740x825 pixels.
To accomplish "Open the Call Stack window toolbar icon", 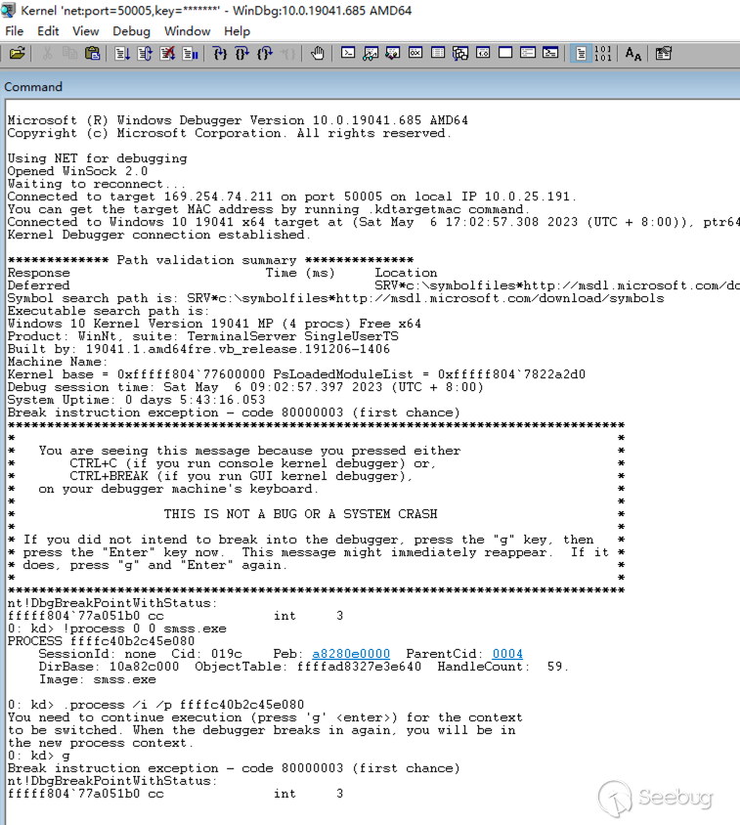I will pyautogui.click(x=460, y=53).
